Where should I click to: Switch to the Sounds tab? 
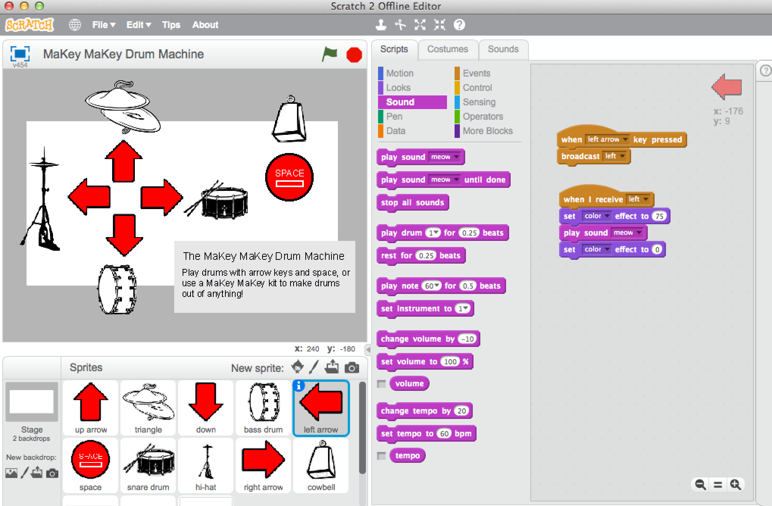[x=503, y=49]
